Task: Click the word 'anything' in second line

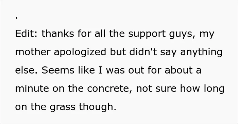Action: pos(201,53)
